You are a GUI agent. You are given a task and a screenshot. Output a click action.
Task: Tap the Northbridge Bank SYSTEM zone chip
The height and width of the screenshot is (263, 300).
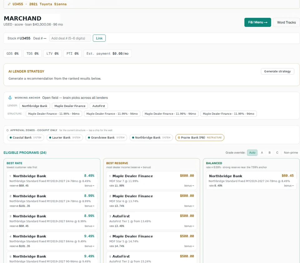coord(151,138)
